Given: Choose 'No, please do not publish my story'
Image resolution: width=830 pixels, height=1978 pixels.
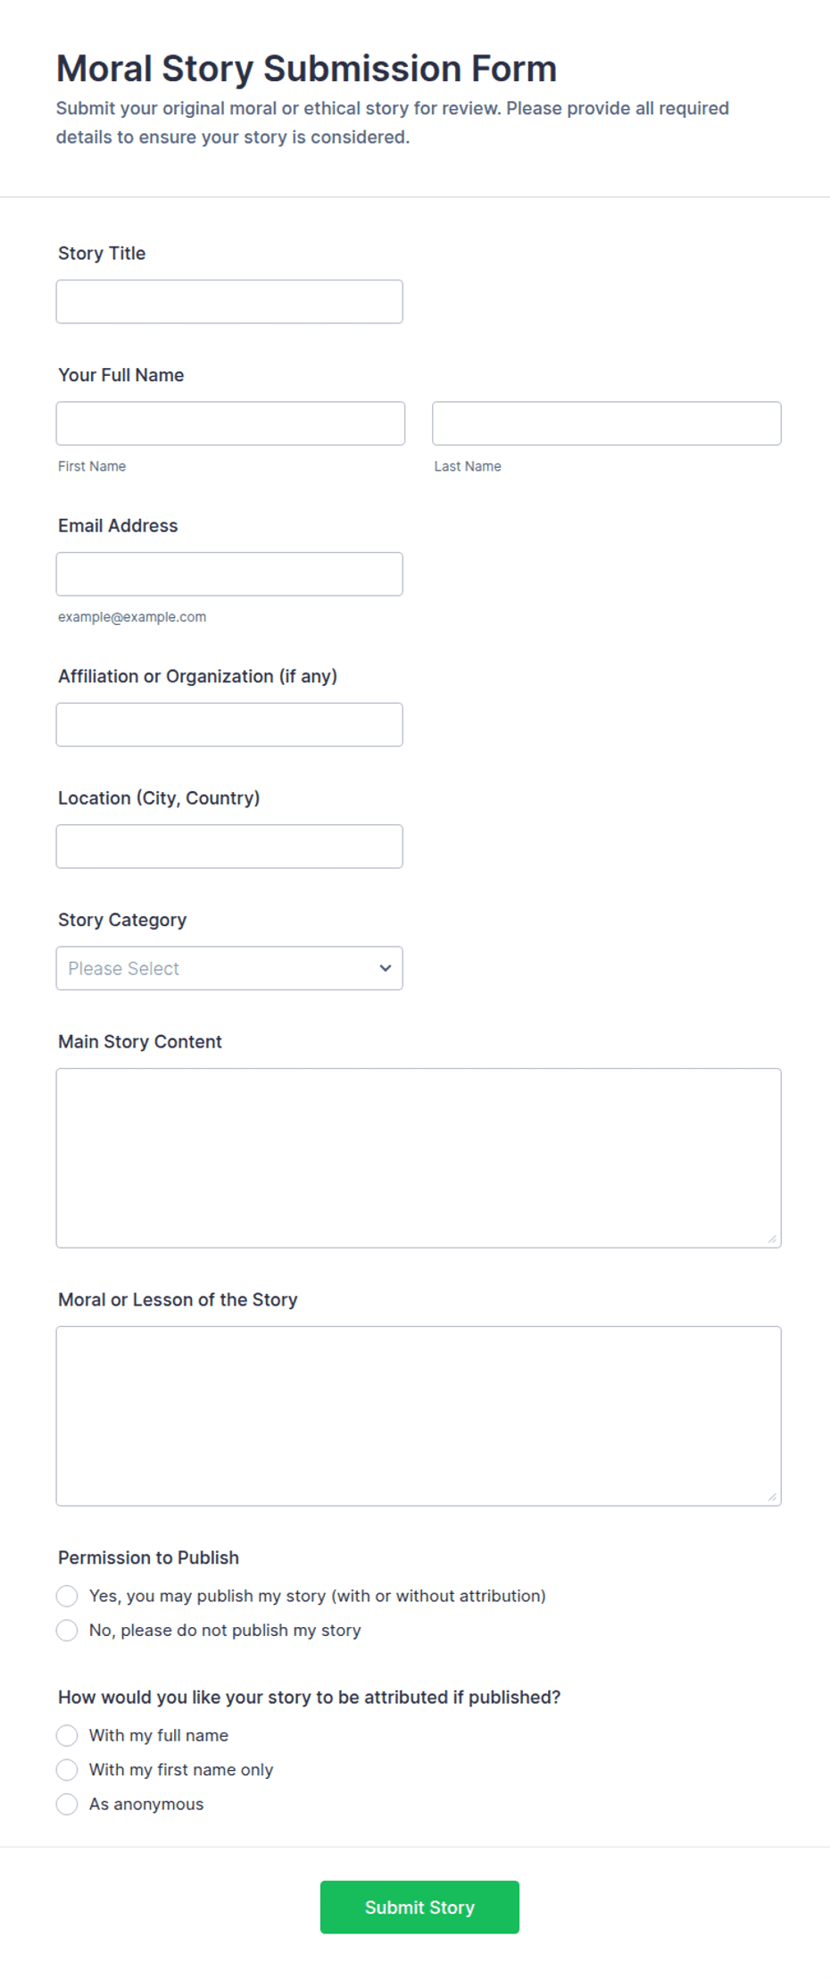Looking at the screenshot, I should 67,1631.
